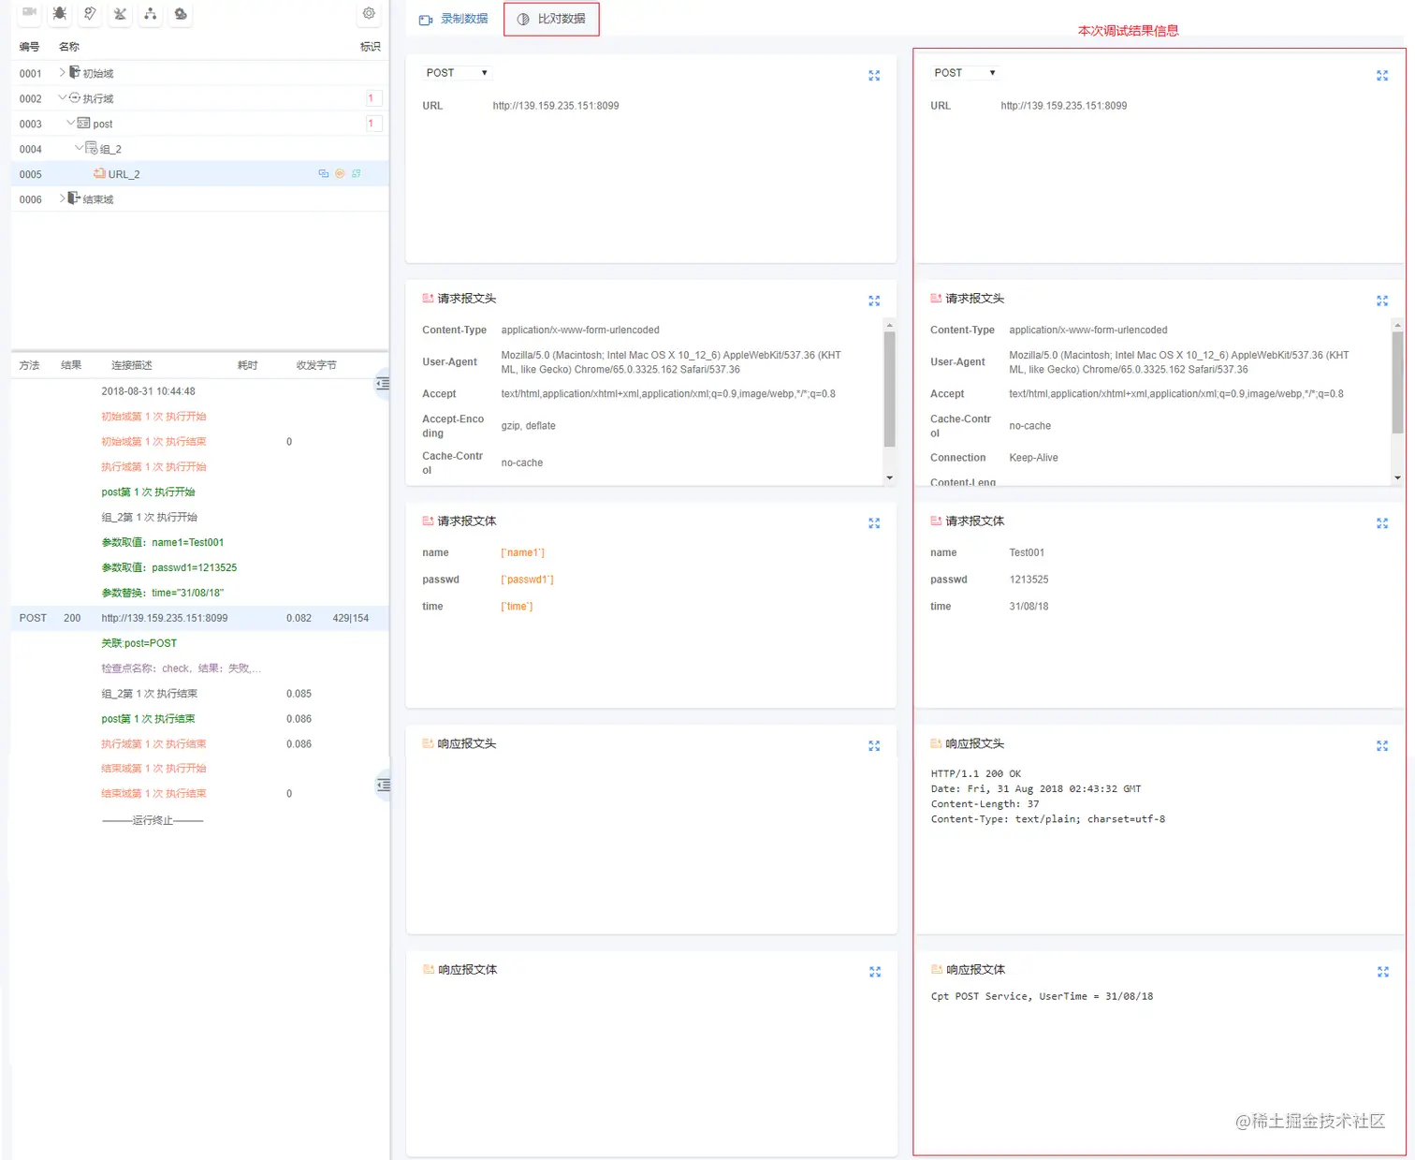Screen dimensions: 1415x1160
Task: Click log entry "参数替换: time=31/08/18"
Action: tap(163, 593)
